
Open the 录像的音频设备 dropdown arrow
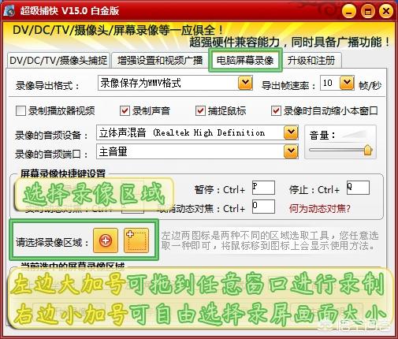click(x=291, y=132)
